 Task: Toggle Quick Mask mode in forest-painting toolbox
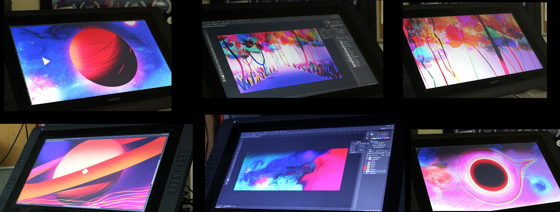223,78
